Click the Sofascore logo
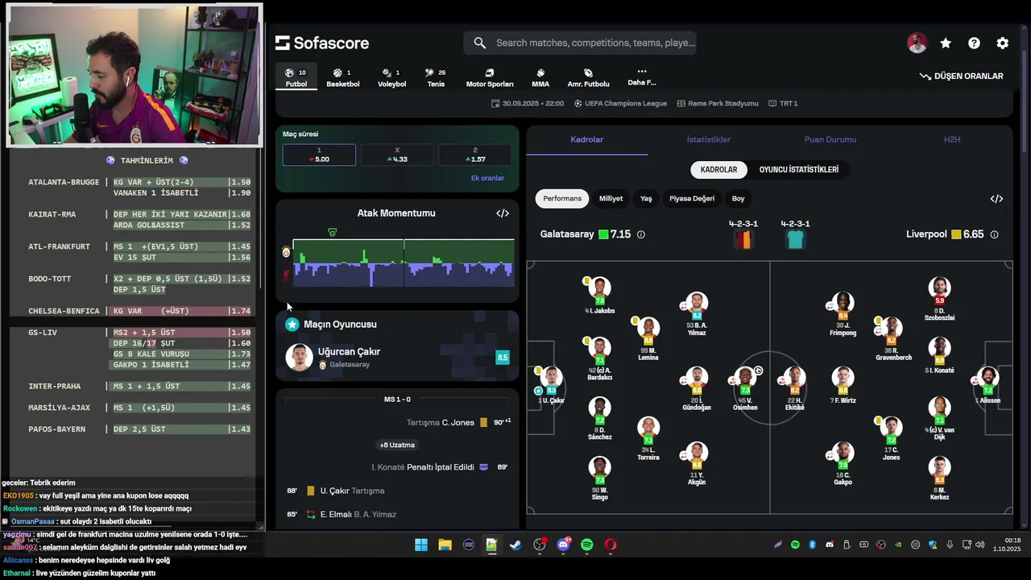Screen dimensions: 1031x580 (x=322, y=43)
